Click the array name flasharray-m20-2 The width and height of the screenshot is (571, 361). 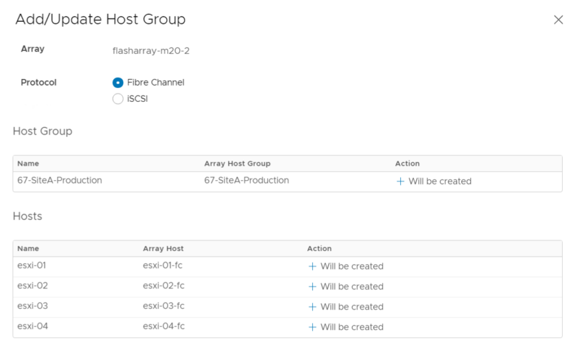point(151,51)
